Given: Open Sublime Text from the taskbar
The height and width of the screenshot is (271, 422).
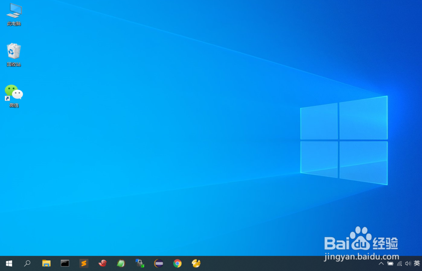Looking at the screenshot, I should 84,263.
